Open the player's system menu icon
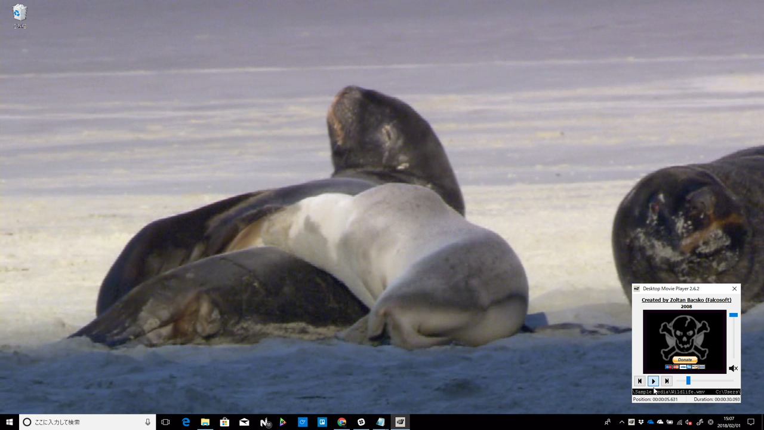Viewport: 764px width, 430px height. [636, 288]
